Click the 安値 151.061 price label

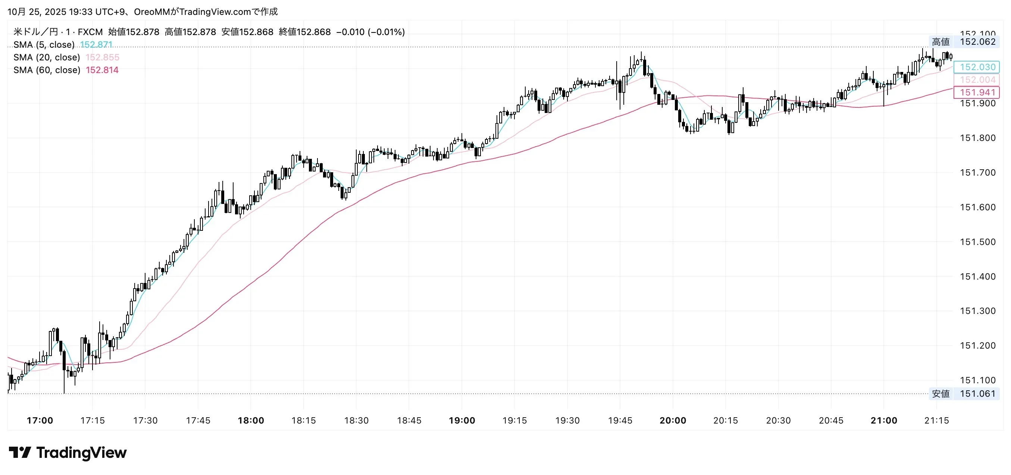(x=964, y=393)
